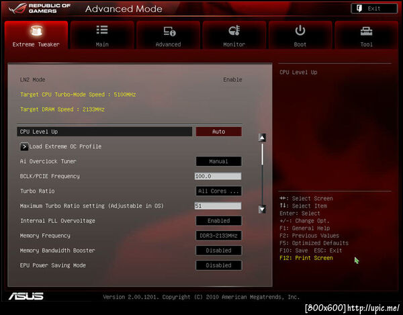Open the Turbo Ratio All Cores dropdown
Image resolution: width=403 pixels, height=315 pixels.
click(218, 191)
